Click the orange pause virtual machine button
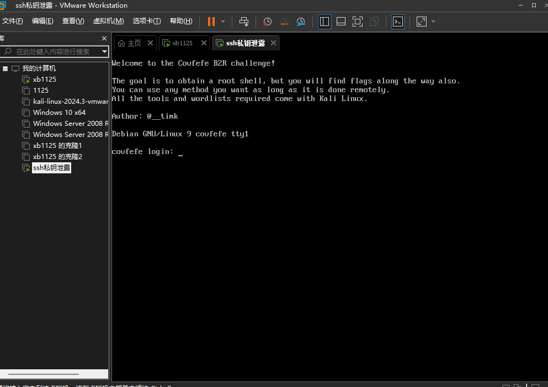This screenshot has height=387, width=548. tap(211, 22)
